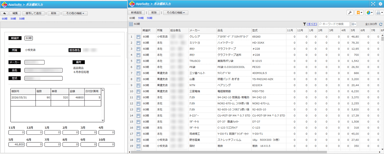Open record detail icon for row 11
Screen dimensions: 384x154
[x=138, y=97]
